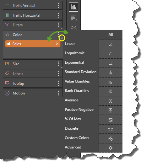This screenshot has width=146, height=167.
Task: Choose the Linear color scale icon
Action: pos(111,44)
